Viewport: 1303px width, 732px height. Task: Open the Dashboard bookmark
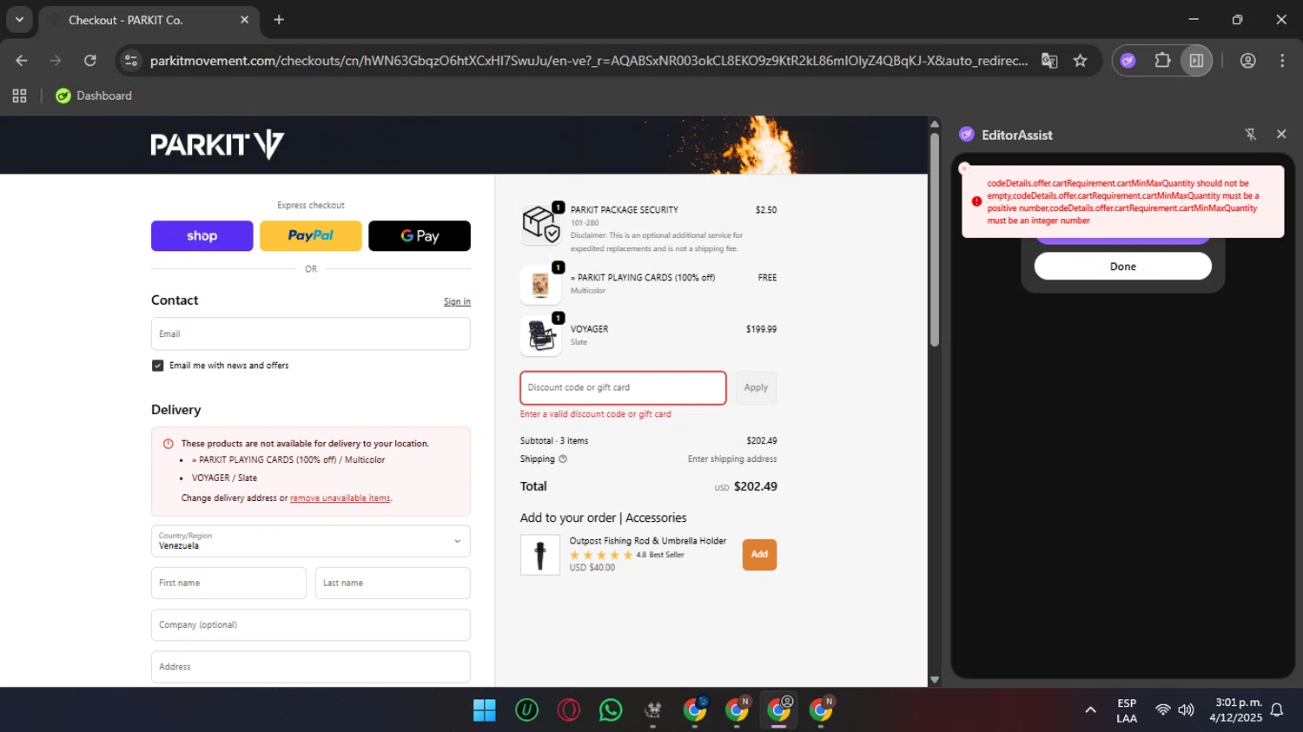94,96
